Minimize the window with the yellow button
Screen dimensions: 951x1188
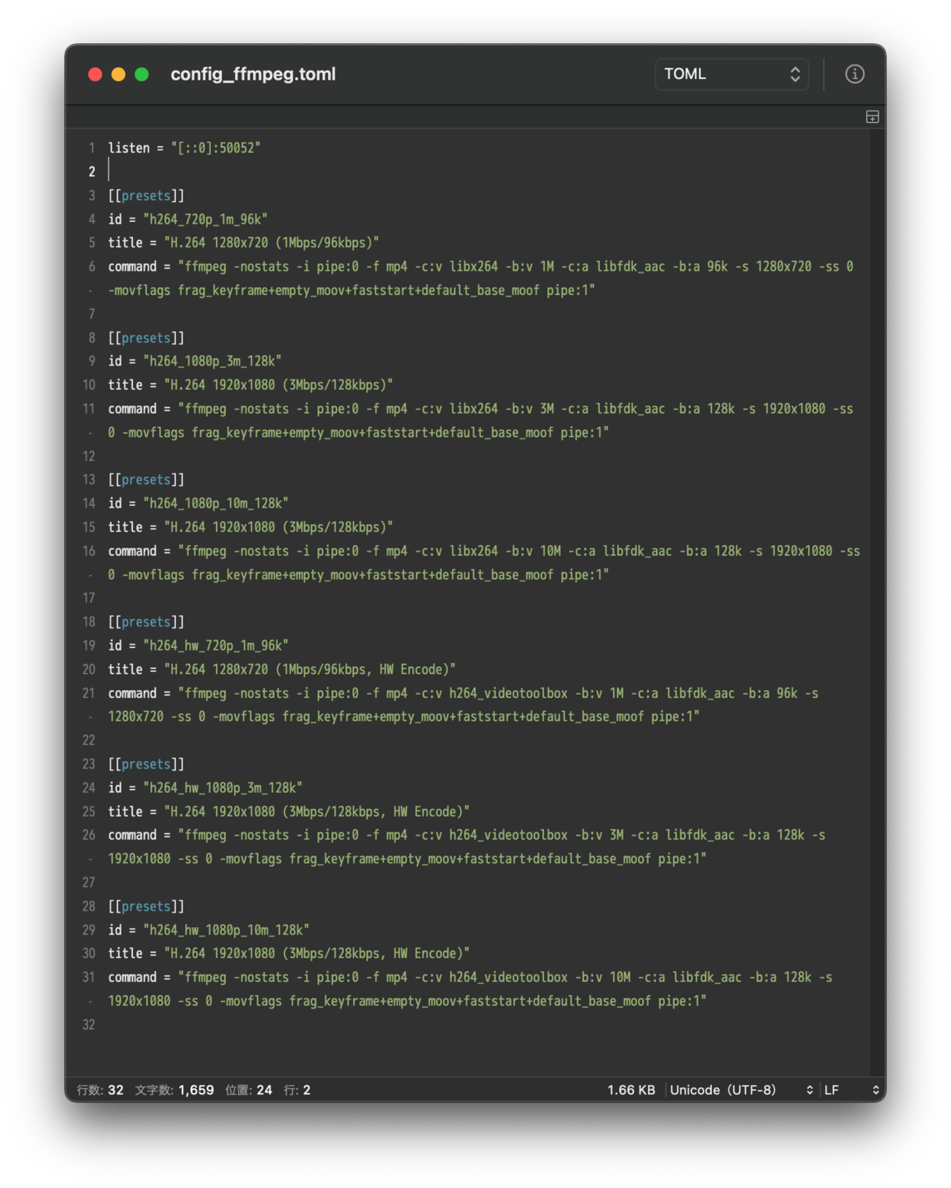tap(119, 75)
